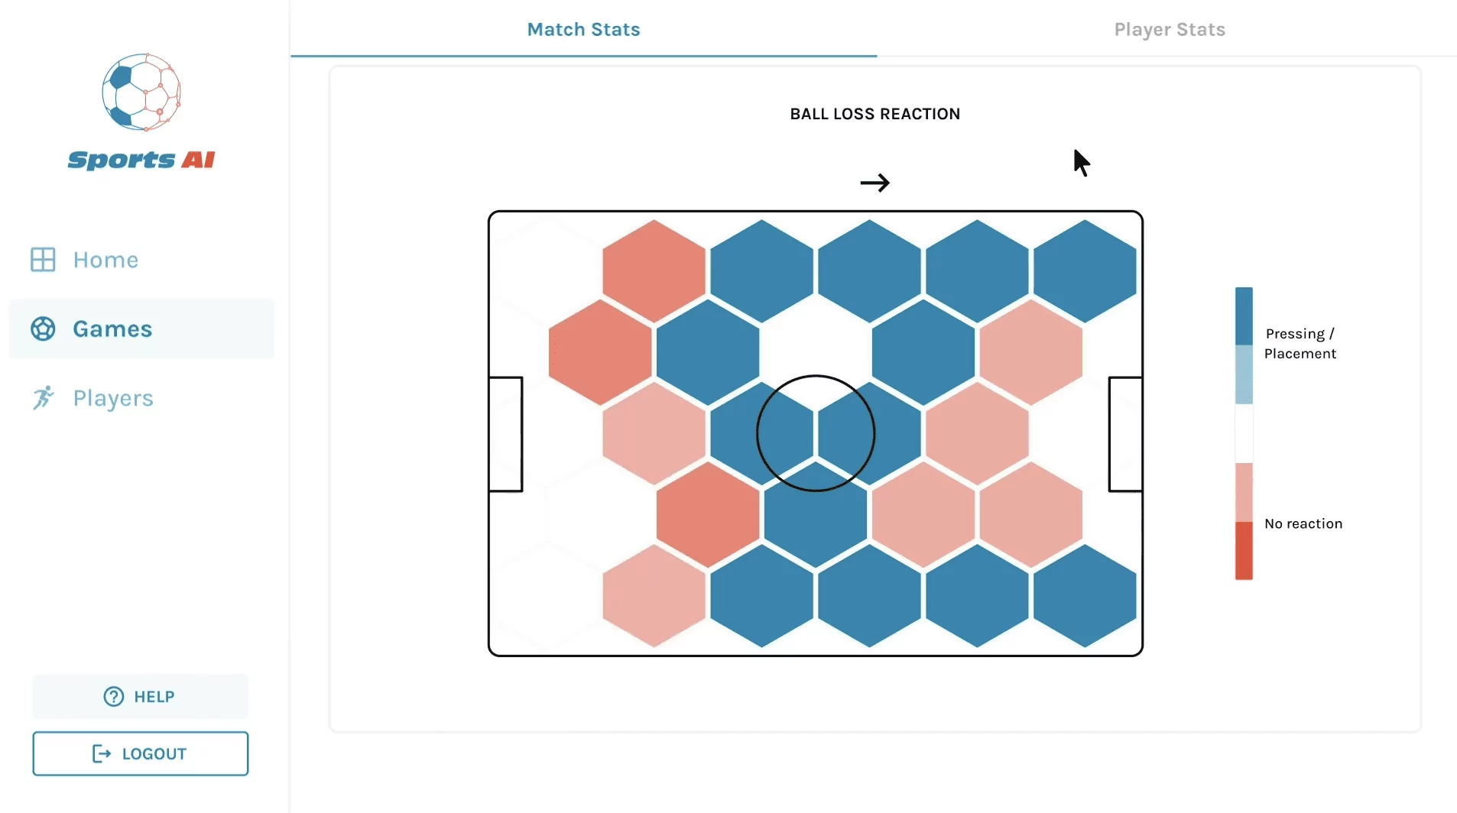Click the Games soccer ball icon
Image resolution: width=1457 pixels, height=813 pixels.
[x=43, y=329]
